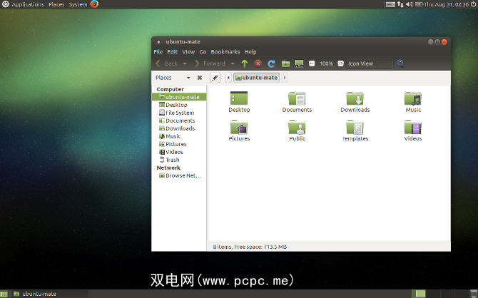
Task: Open the Go menu
Action: tap(203, 52)
